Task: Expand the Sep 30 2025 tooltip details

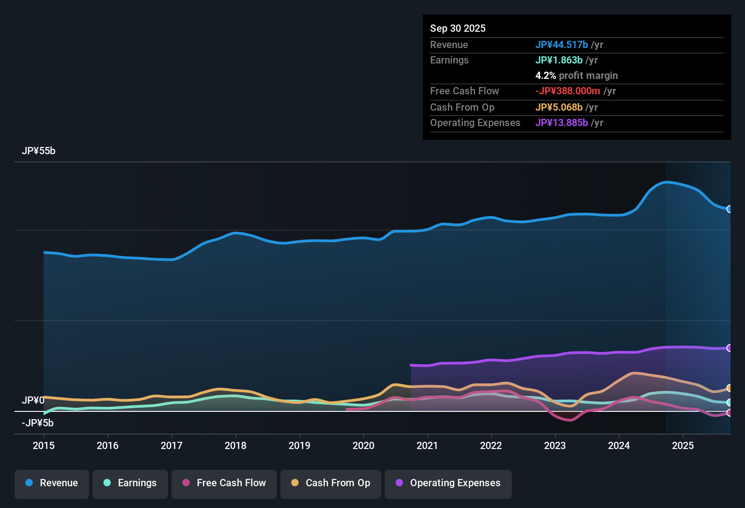Action: click(x=458, y=28)
